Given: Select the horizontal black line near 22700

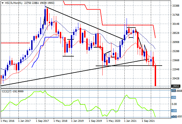Looking at the screenshot, I should tap(129, 66).
